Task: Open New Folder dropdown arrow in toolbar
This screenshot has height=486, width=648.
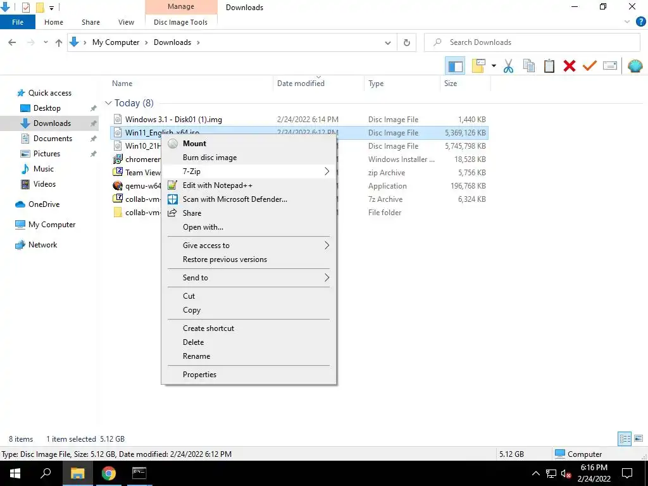Action: [494, 66]
